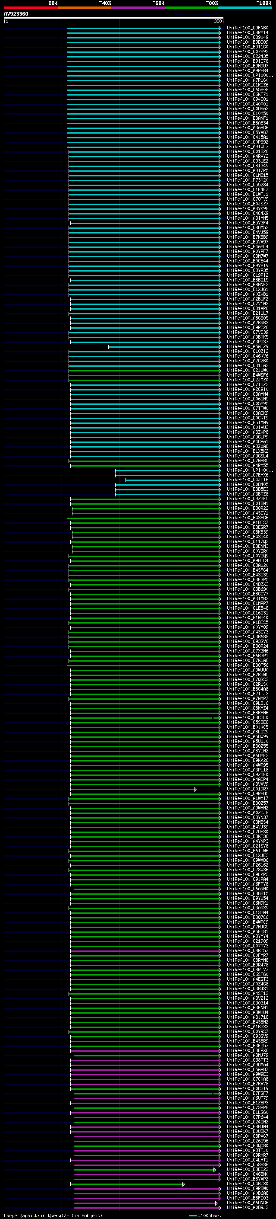276x1219 pixels.
Task: Click the orange ~40% identity legend segment
Action: (85, 8)
